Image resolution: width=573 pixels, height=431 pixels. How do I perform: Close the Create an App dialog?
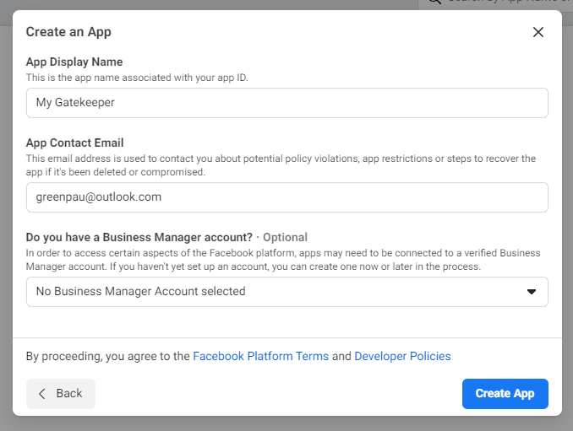pyautogui.click(x=538, y=32)
